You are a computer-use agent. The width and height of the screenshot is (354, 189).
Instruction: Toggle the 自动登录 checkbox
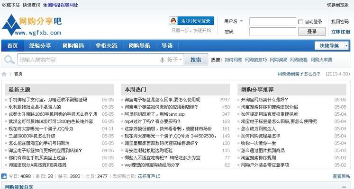[x=300, y=22]
